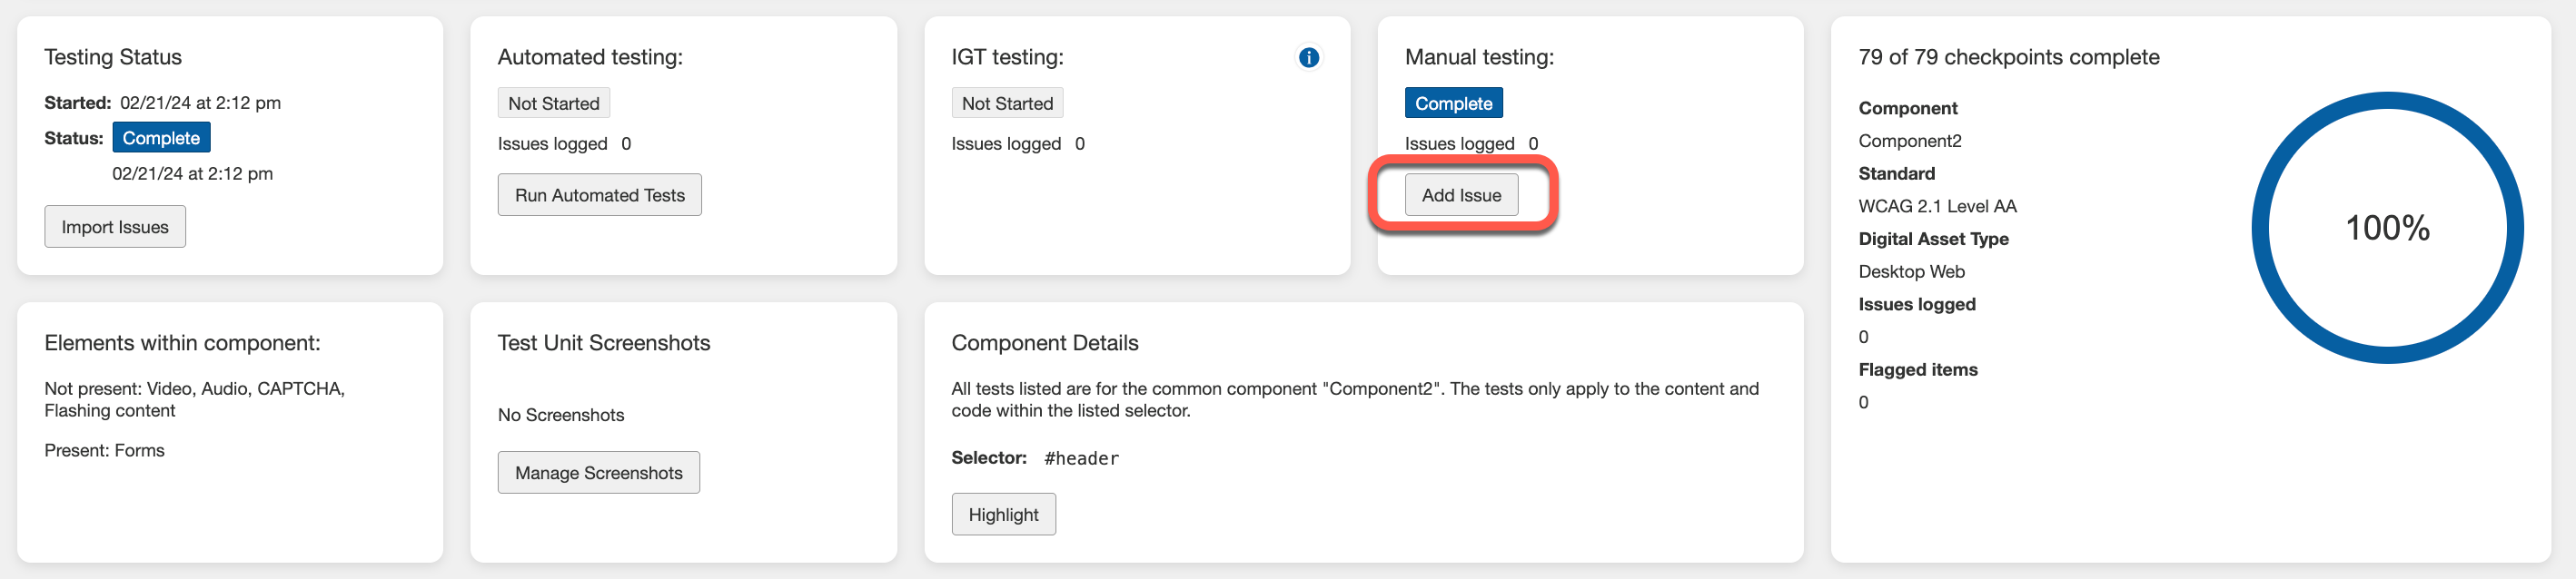Image resolution: width=2576 pixels, height=579 pixels.
Task: Click the 79 of 79 checkpoints complete label
Action: [x=2009, y=57]
